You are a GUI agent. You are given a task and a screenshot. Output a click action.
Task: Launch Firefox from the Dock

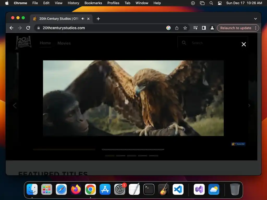pyautogui.click(x=76, y=189)
